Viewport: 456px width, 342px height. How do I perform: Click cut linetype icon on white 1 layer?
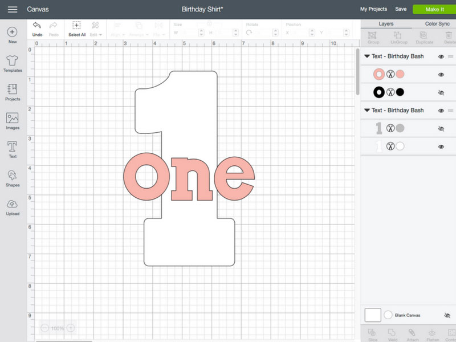coord(390,146)
